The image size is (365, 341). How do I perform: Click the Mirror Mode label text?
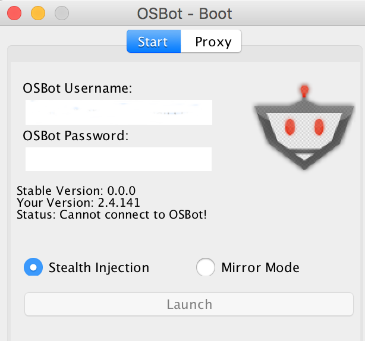tap(260, 267)
